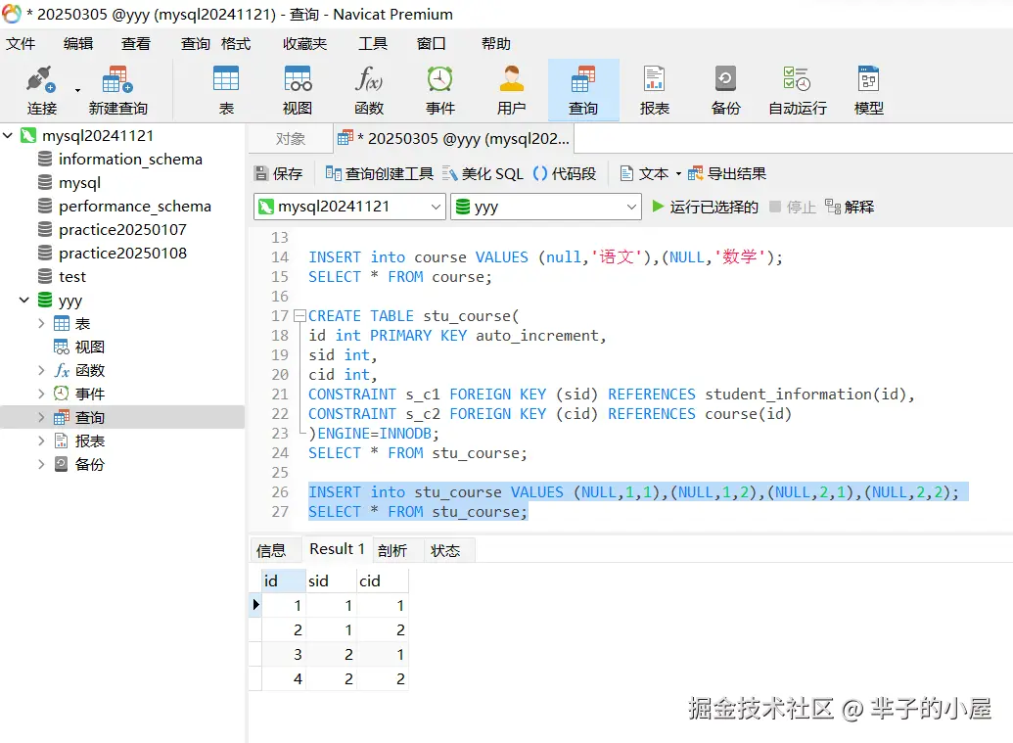Open the 收藏夹 menu
Viewport: 1013px width, 743px height.
click(x=305, y=43)
